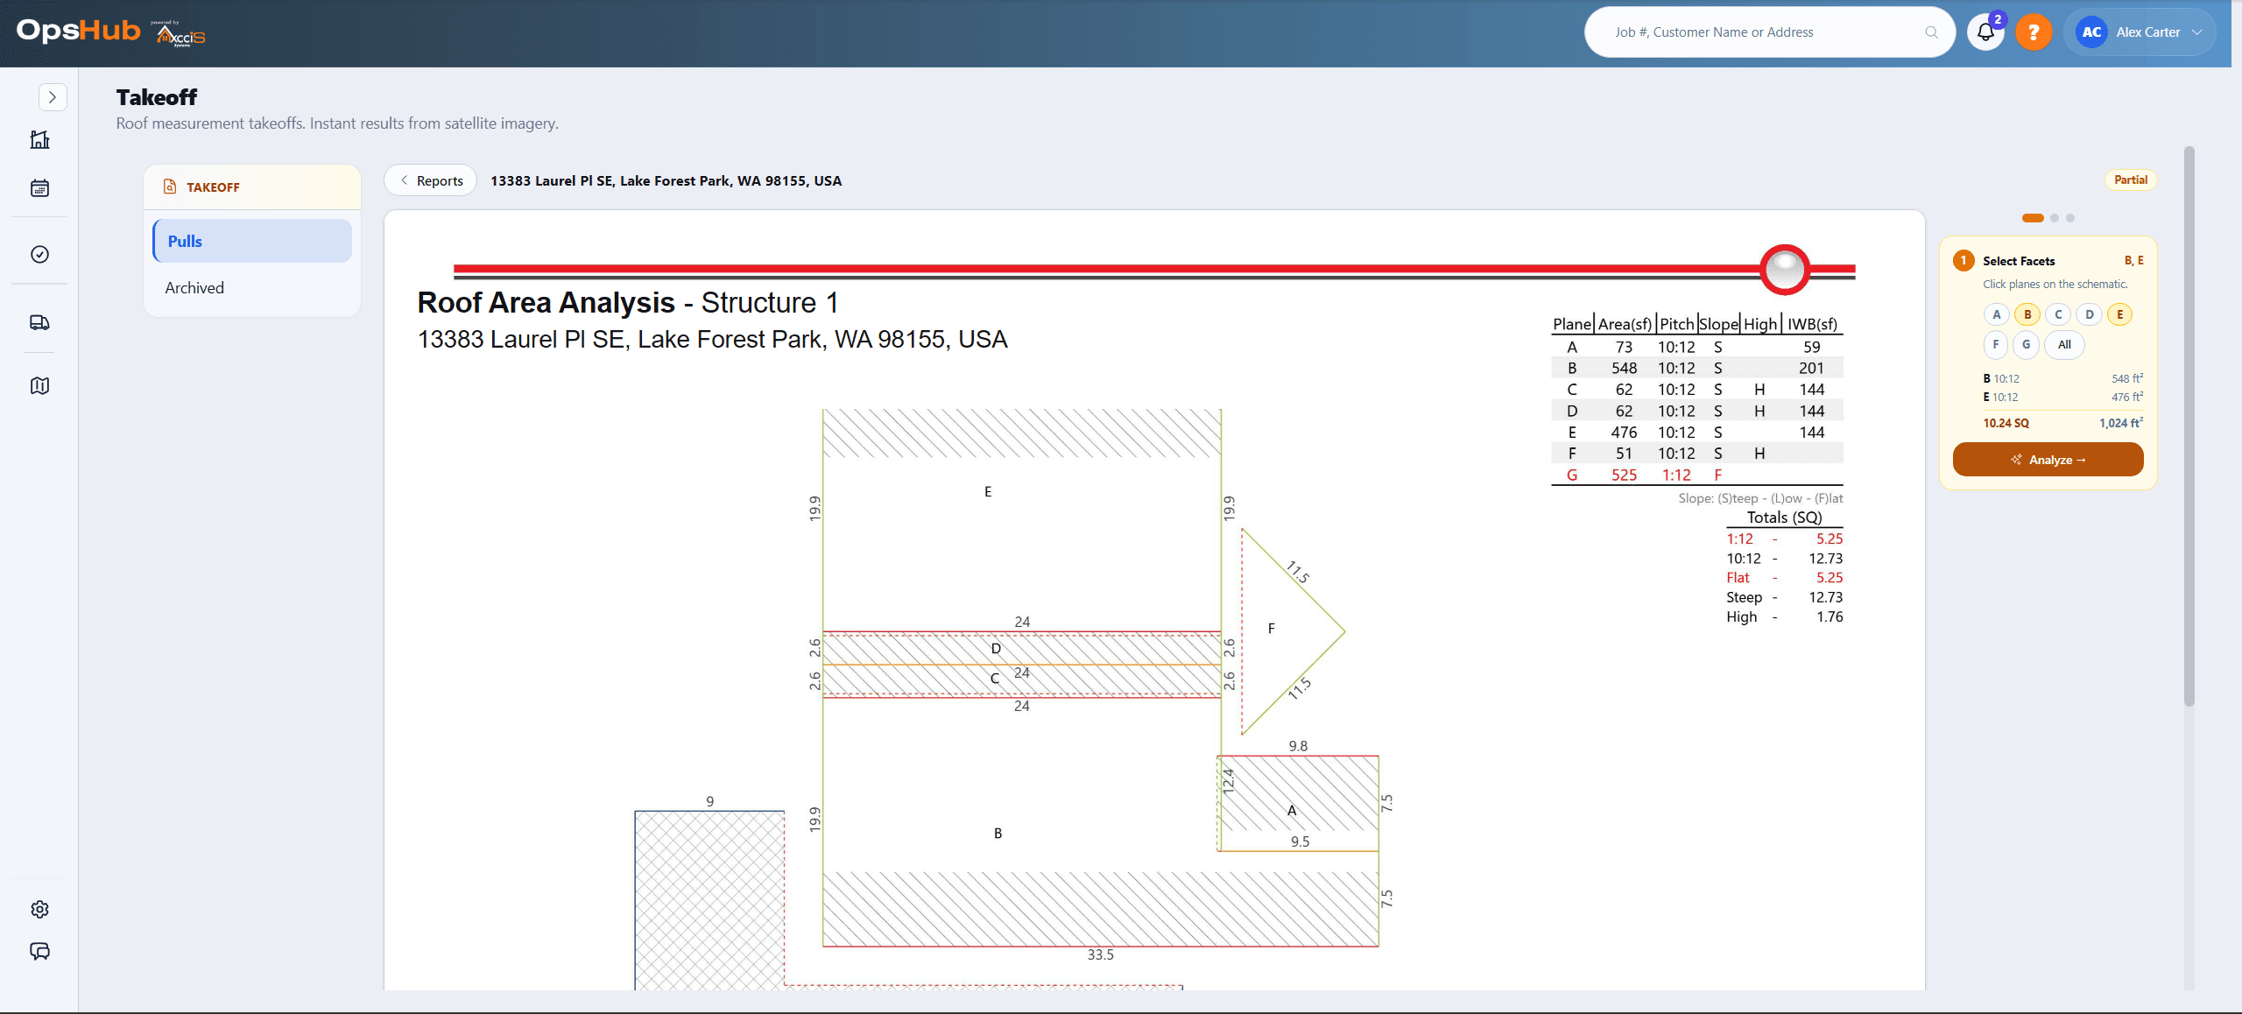The height and width of the screenshot is (1014, 2242).
Task: Click the High total 1.76 value
Action: (1830, 616)
